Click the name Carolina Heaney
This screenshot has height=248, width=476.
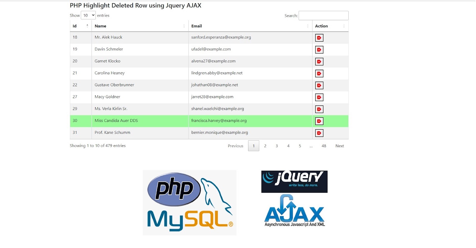point(109,73)
